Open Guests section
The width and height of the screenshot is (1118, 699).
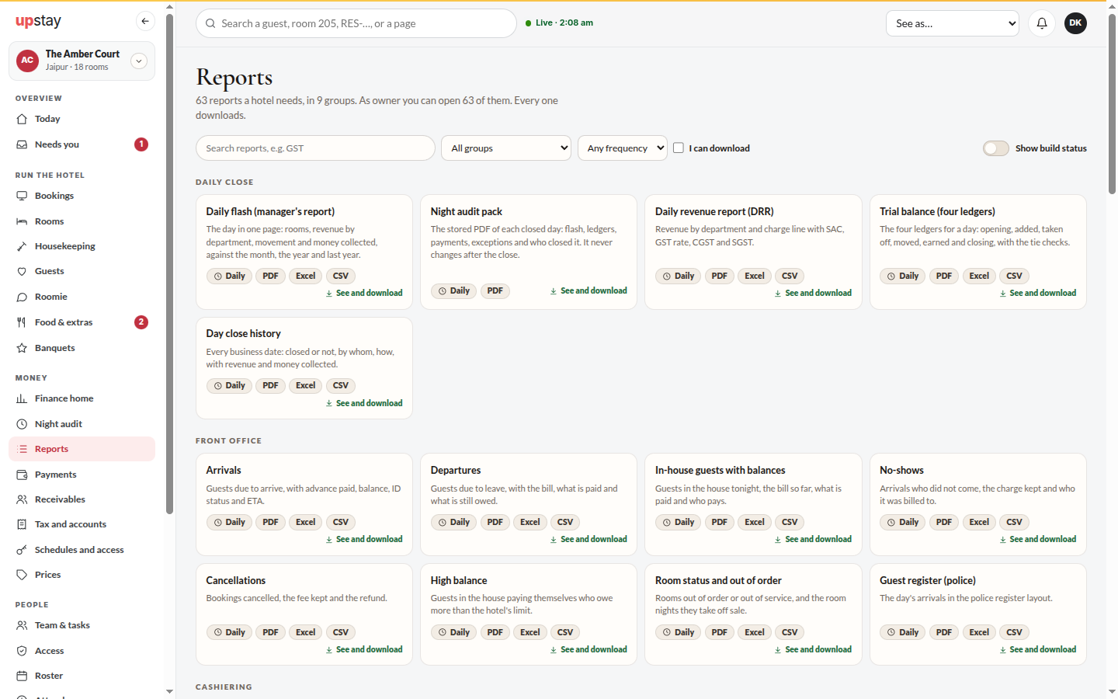82,271
